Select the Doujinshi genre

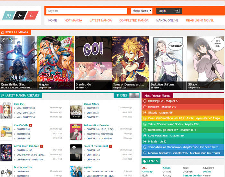pos(188,172)
